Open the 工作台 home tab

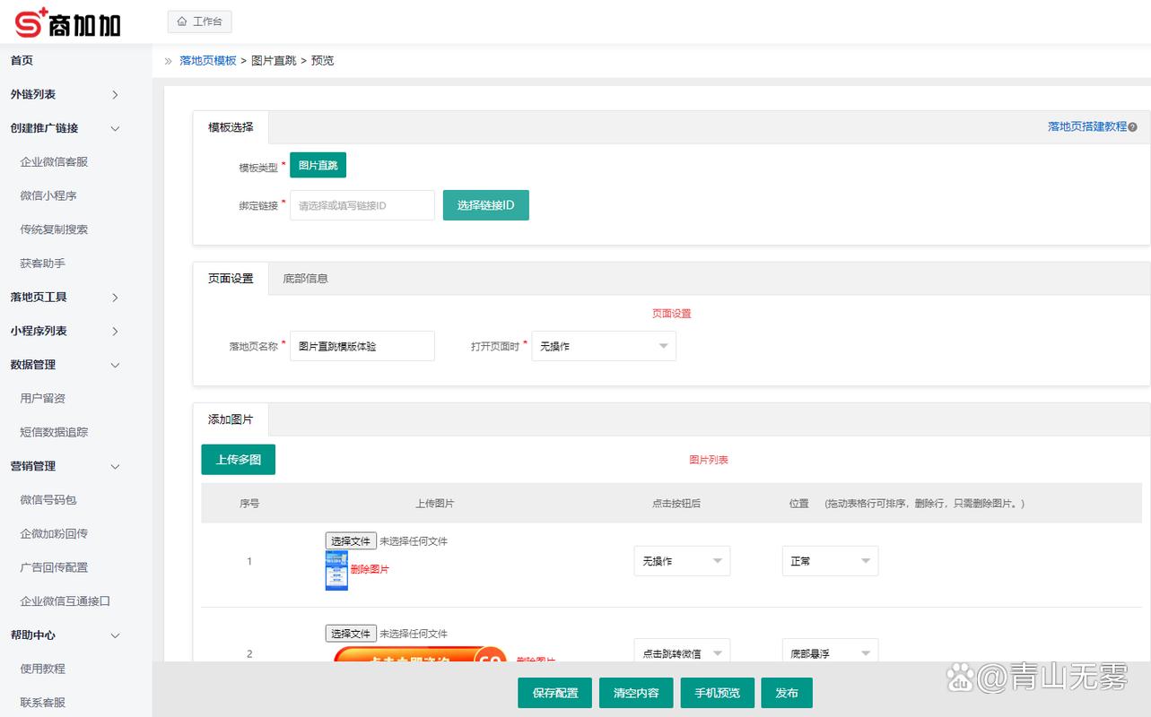coord(199,21)
